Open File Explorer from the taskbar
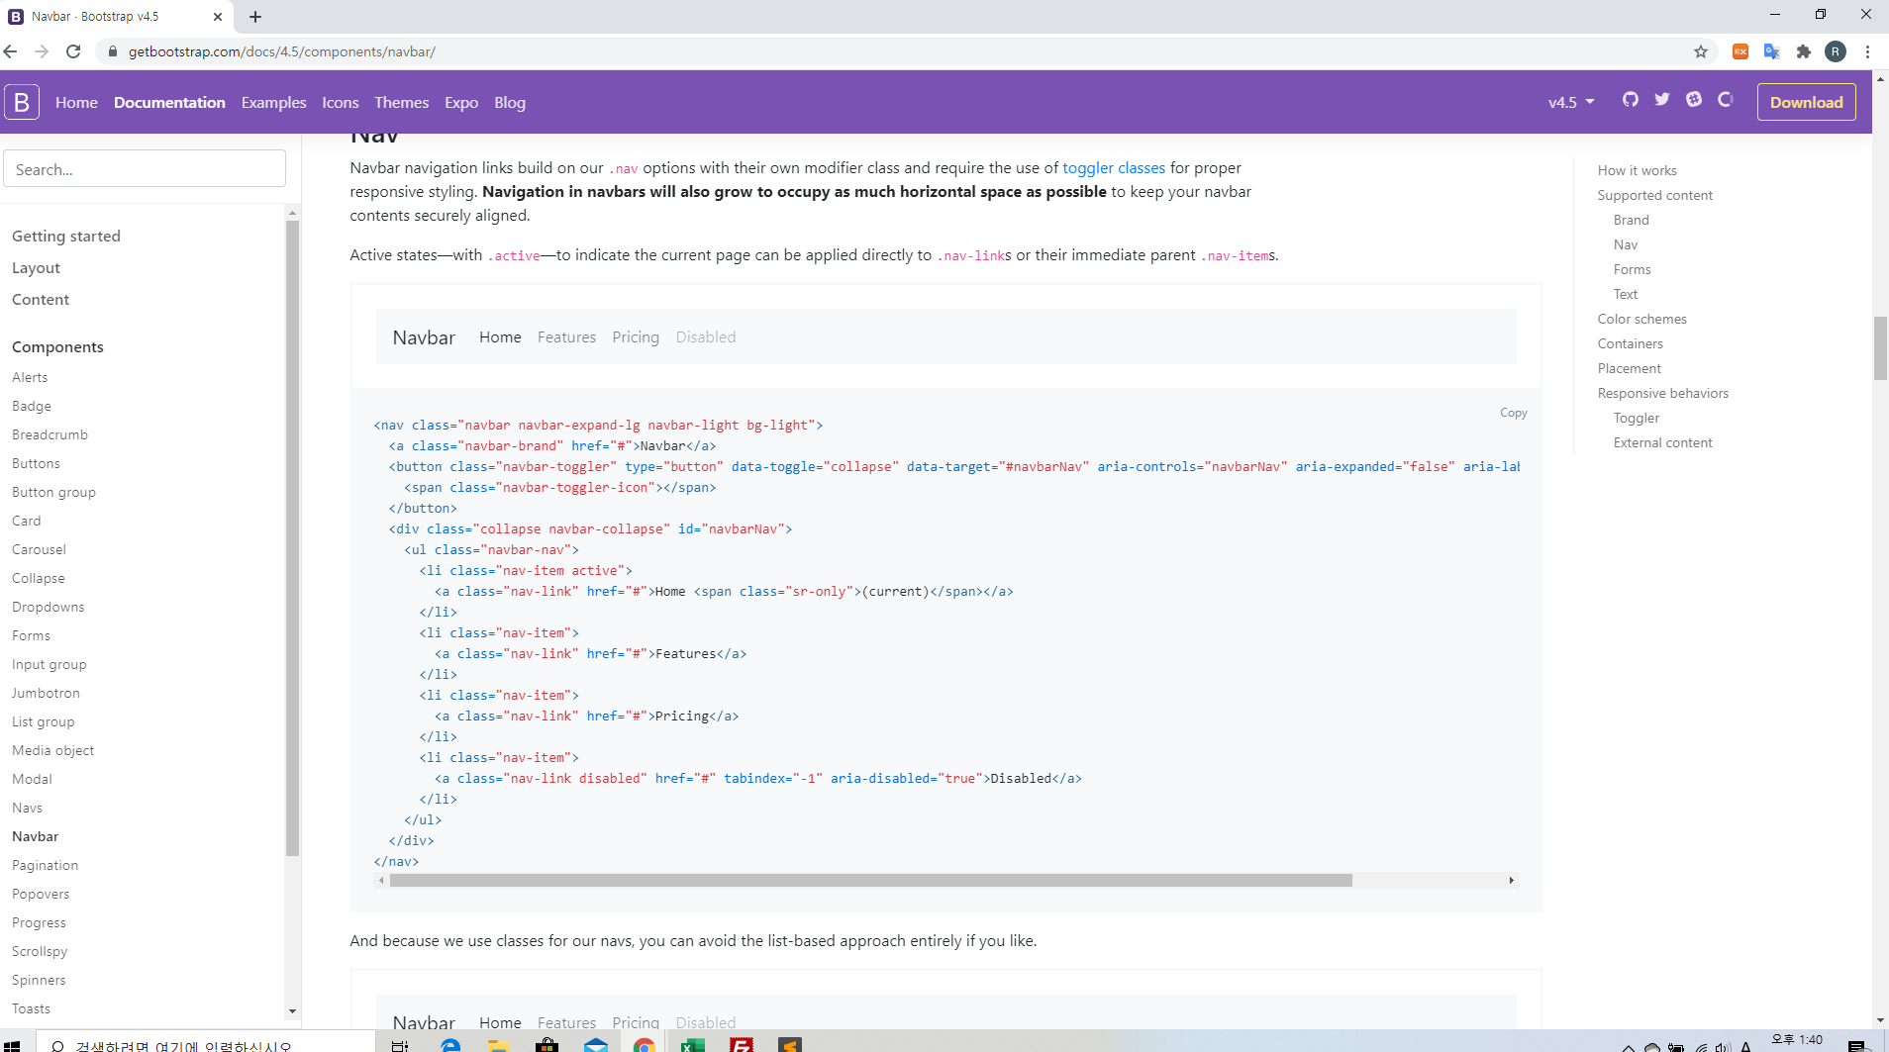The height and width of the screenshot is (1052, 1889). click(498, 1045)
